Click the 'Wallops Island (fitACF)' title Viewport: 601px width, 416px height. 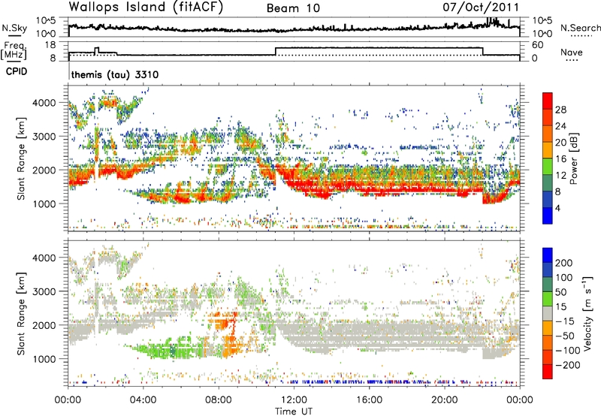pos(146,7)
